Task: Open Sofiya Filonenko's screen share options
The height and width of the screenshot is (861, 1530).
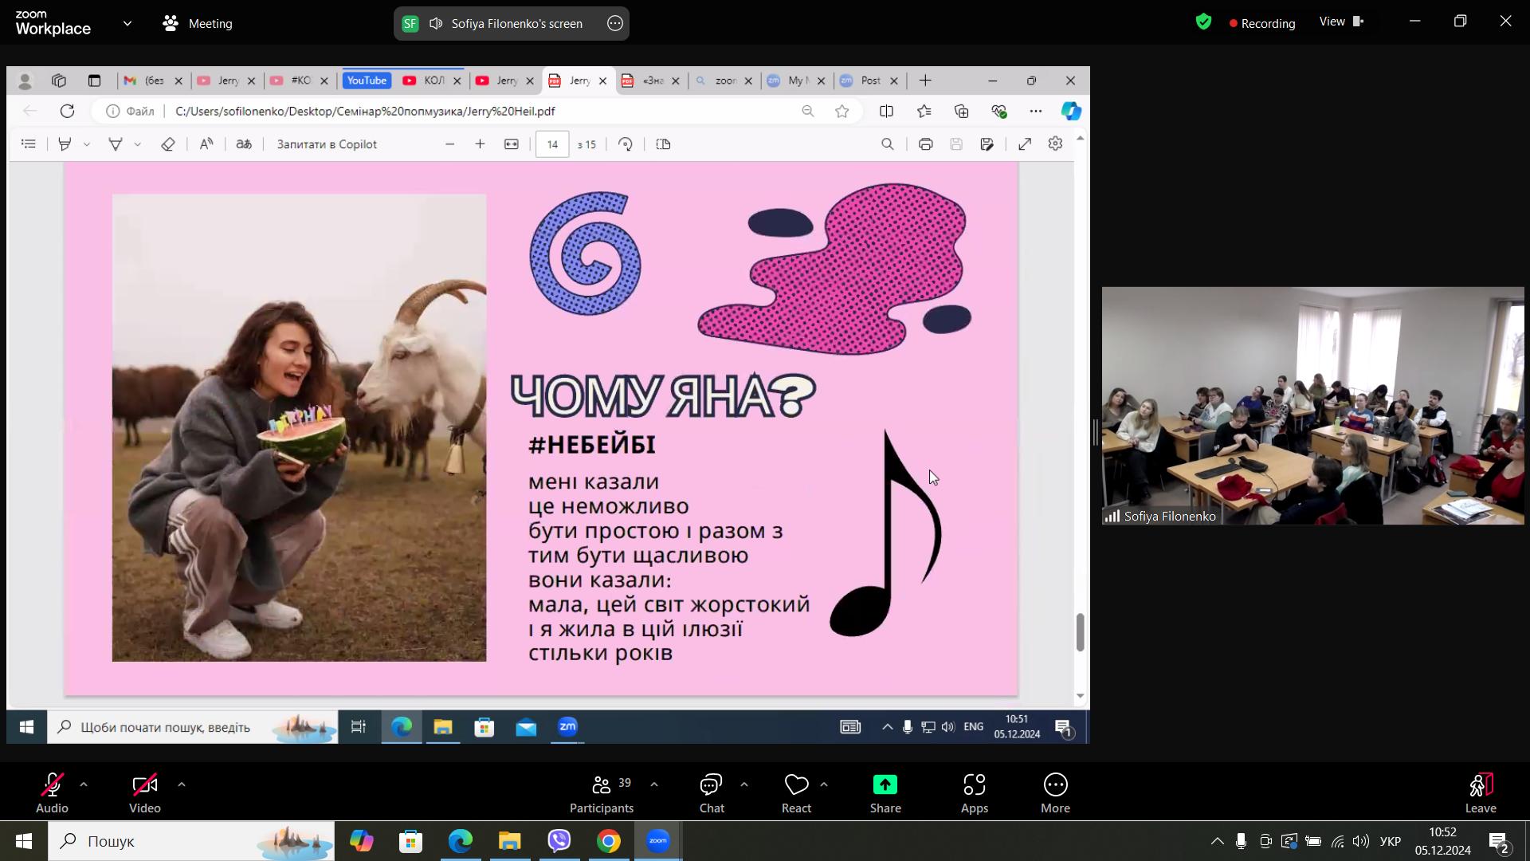Action: pyautogui.click(x=615, y=23)
